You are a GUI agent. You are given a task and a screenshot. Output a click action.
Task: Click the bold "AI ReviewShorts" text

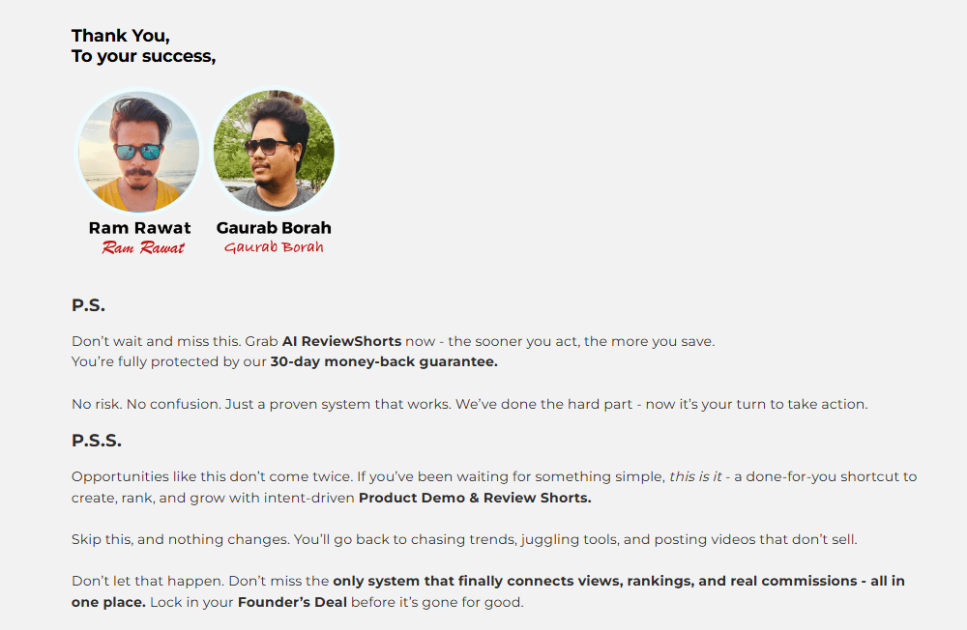(341, 342)
